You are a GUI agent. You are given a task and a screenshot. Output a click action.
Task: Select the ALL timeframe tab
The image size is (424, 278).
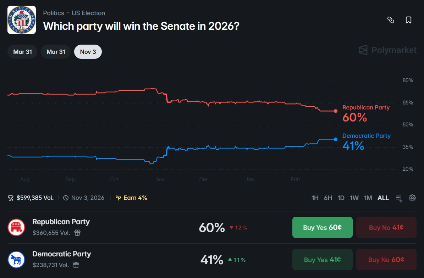383,198
